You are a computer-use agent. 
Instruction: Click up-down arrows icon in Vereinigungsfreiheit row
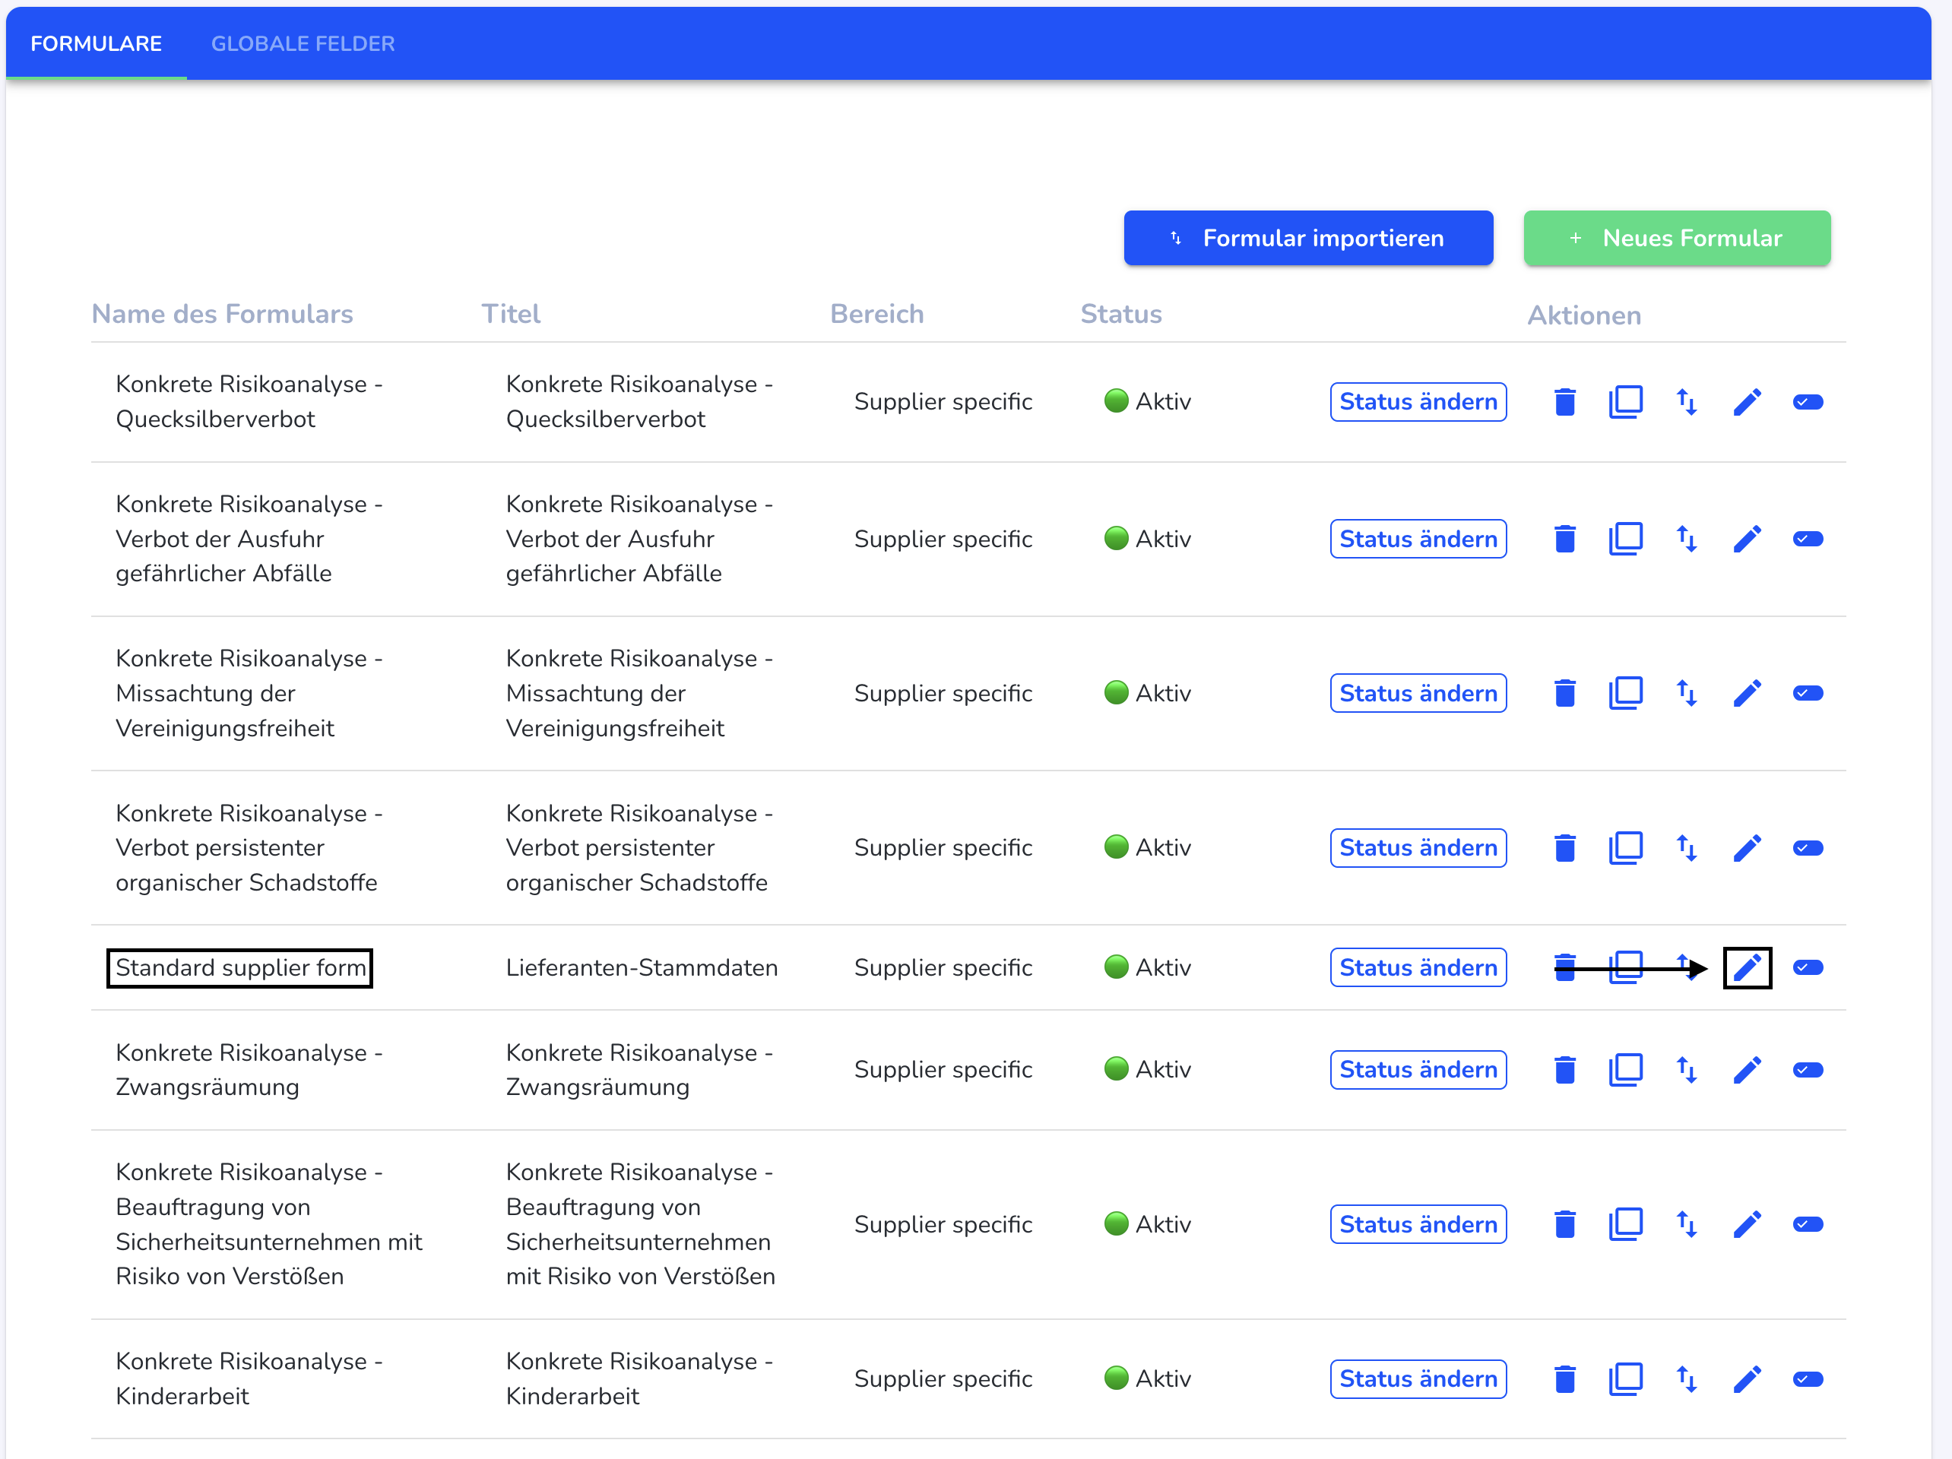coord(1687,693)
